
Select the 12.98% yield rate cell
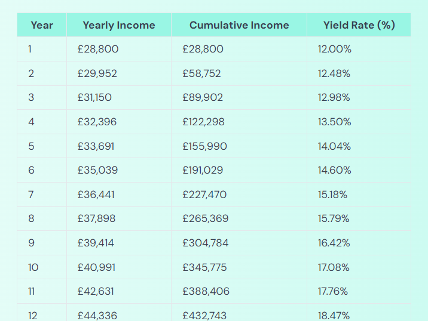334,97
